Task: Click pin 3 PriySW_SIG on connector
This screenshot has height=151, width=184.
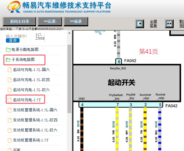Action: pyautogui.click(x=131, y=105)
